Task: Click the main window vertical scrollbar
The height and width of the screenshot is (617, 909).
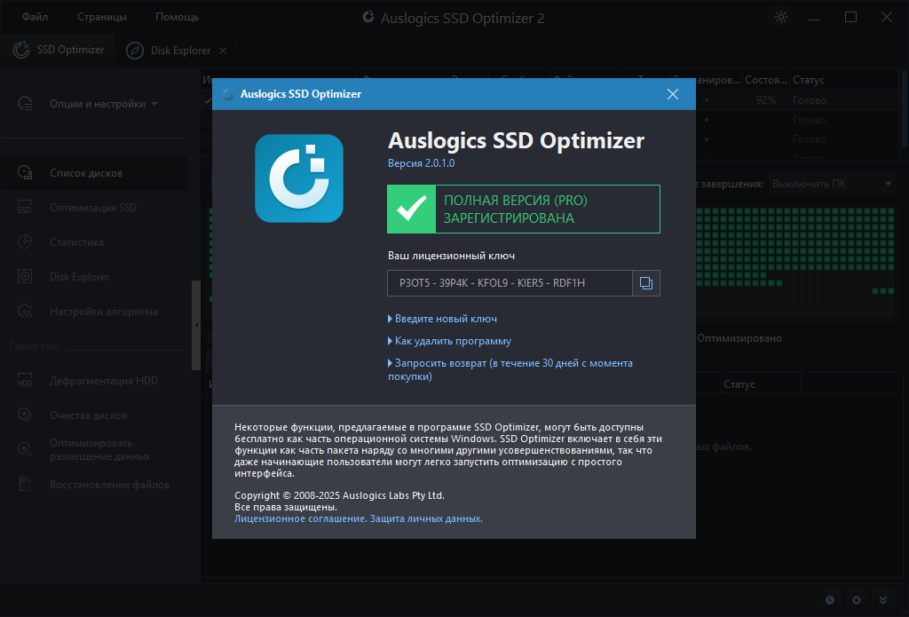Action: (x=905, y=110)
